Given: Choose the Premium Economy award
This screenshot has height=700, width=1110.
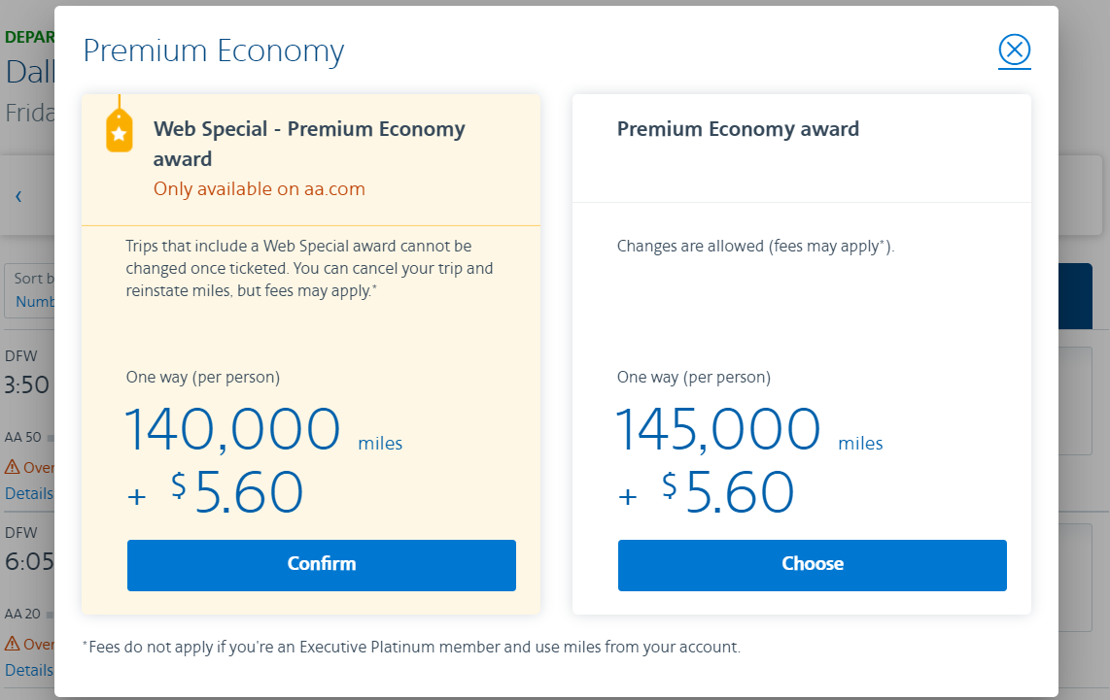Looking at the screenshot, I should [812, 564].
